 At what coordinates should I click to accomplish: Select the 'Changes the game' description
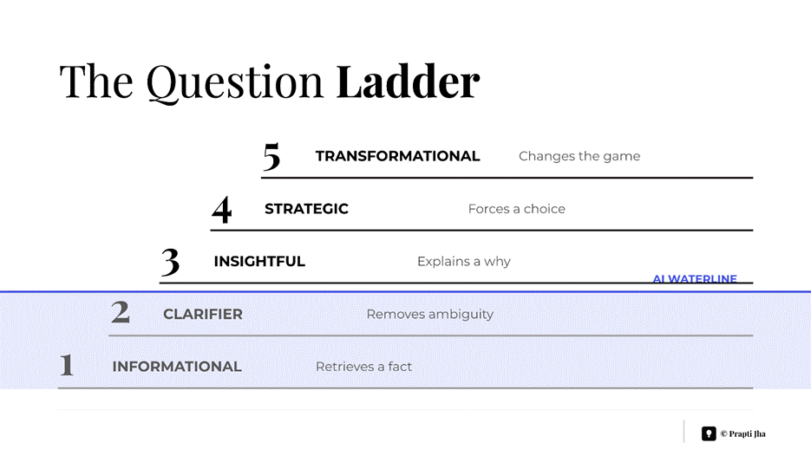pos(579,156)
